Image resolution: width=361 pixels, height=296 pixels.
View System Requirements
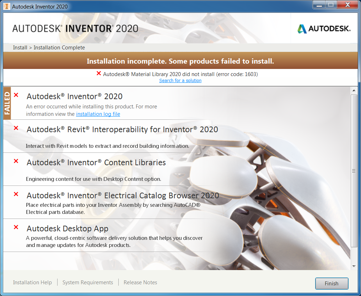point(88,282)
